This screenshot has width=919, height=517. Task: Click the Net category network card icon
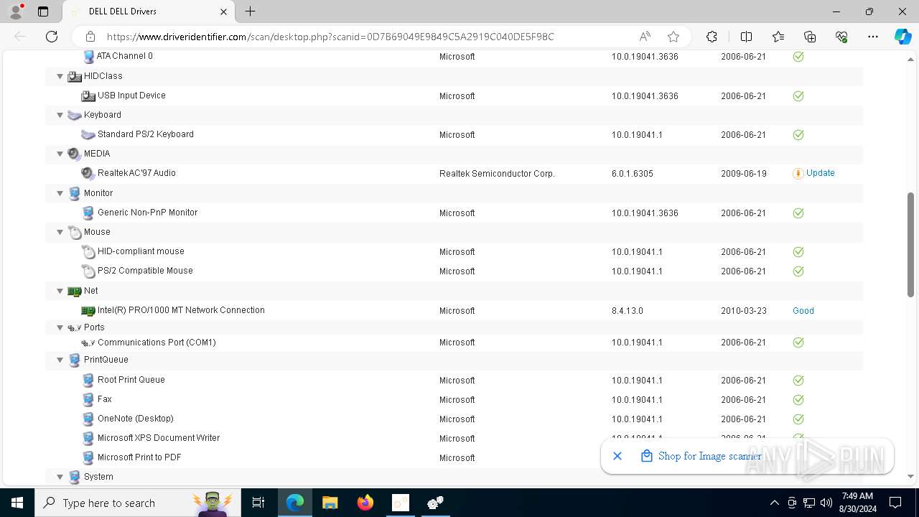click(75, 291)
